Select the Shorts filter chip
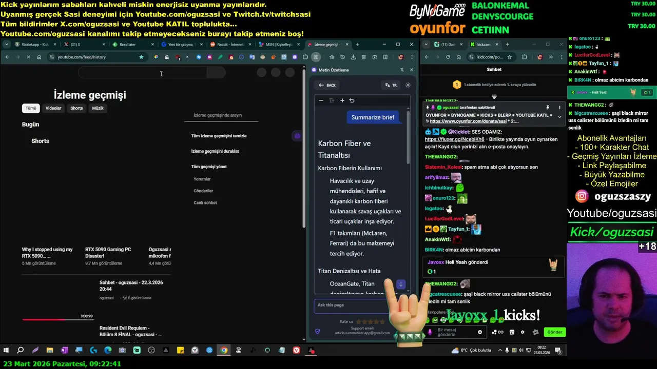 [76, 108]
